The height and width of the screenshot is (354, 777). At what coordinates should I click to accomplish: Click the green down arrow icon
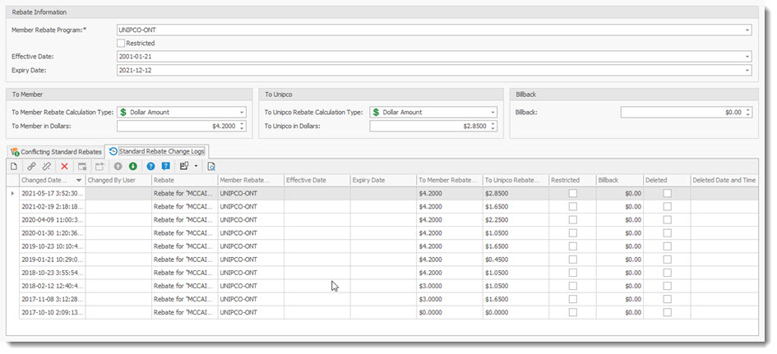coord(132,166)
